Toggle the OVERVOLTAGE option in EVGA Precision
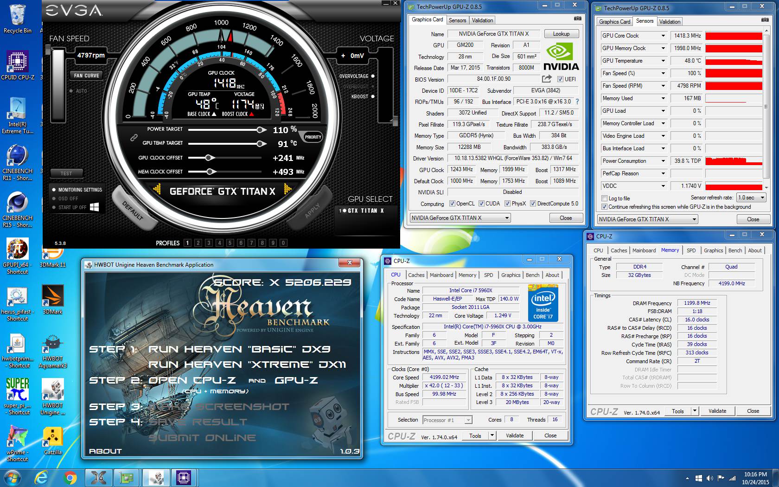 373,76
